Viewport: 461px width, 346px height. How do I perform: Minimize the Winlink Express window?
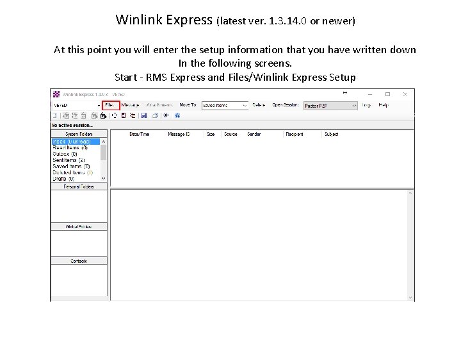(x=370, y=94)
